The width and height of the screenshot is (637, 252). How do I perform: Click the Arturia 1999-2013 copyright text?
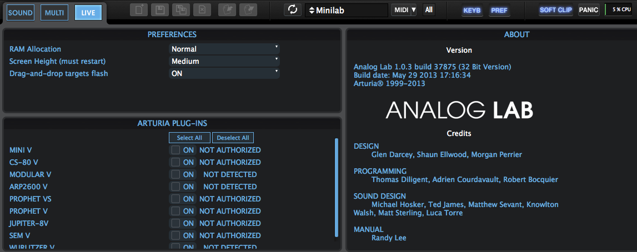pyautogui.click(x=389, y=84)
